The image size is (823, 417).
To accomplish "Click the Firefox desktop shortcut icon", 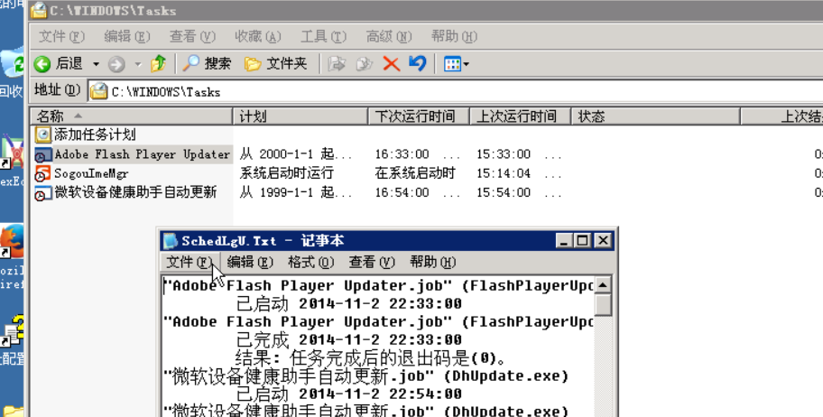I will click(12, 242).
